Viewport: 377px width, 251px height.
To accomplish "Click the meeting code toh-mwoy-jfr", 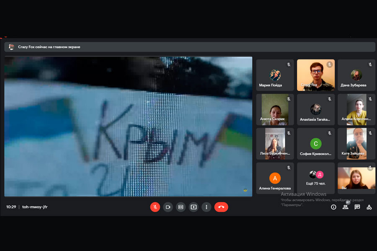I will coord(35,207).
